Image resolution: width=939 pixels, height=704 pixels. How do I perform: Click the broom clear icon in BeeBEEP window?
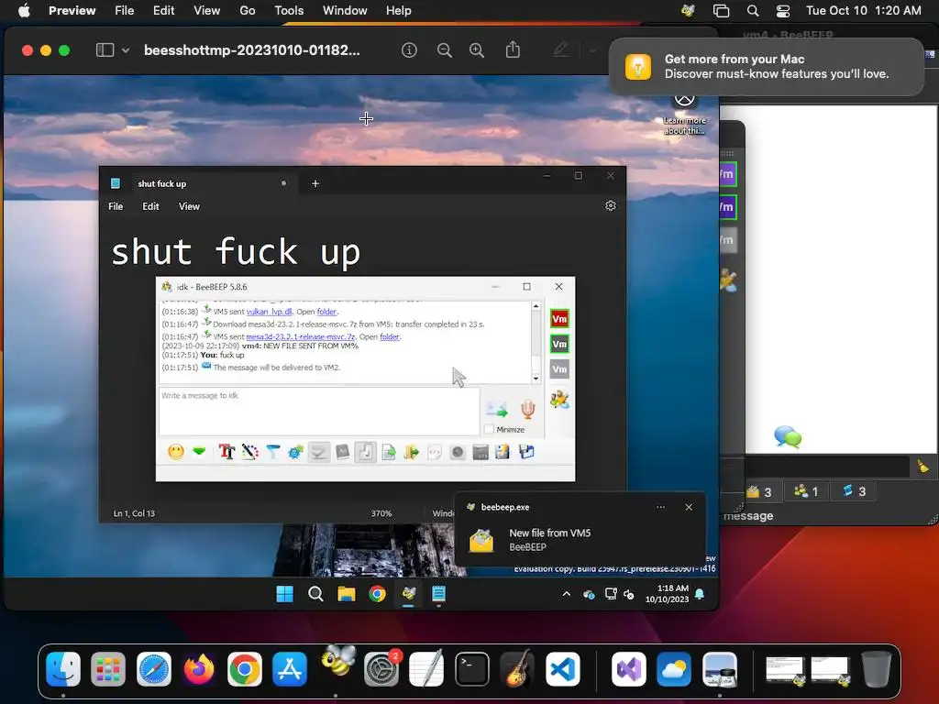(x=922, y=467)
